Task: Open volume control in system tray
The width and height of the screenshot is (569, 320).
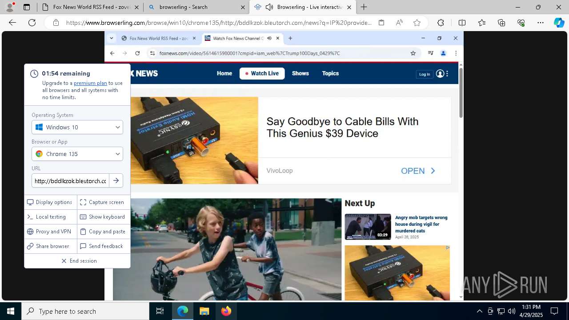Action: click(512, 311)
